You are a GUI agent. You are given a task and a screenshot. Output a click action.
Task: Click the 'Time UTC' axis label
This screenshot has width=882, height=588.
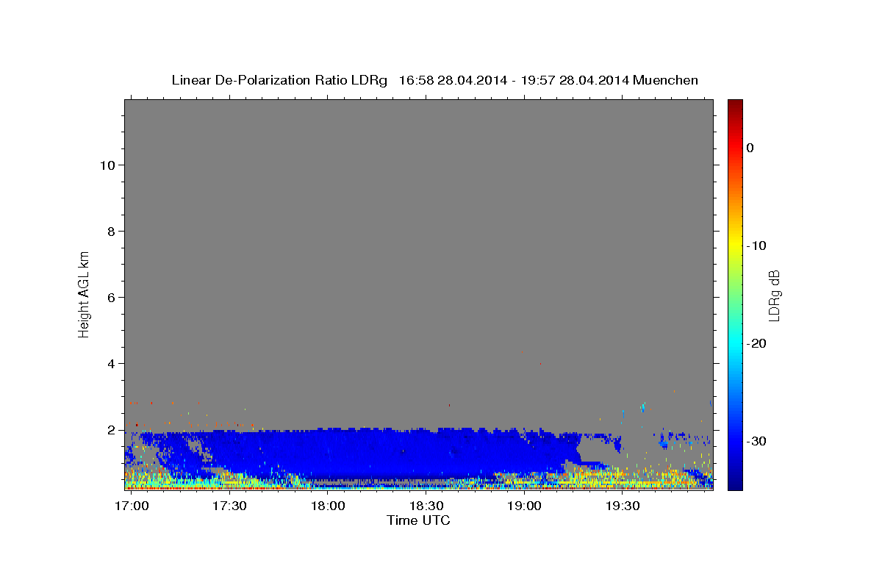pyautogui.click(x=418, y=520)
